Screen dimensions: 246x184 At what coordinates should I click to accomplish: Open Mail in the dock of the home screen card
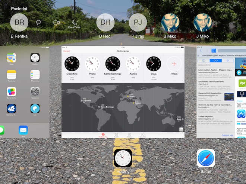(23, 130)
